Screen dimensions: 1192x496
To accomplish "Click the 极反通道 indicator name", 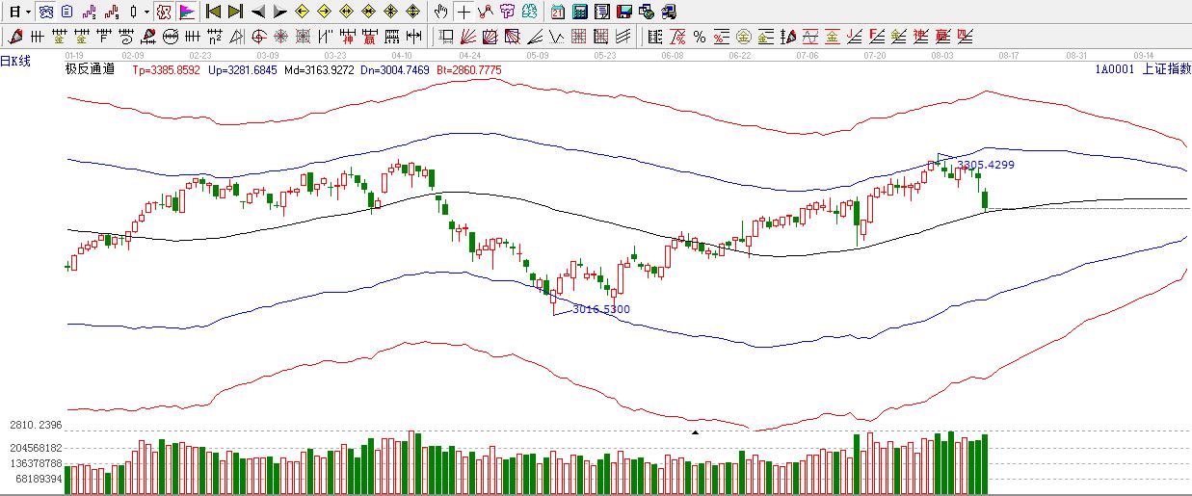I will click(90, 69).
